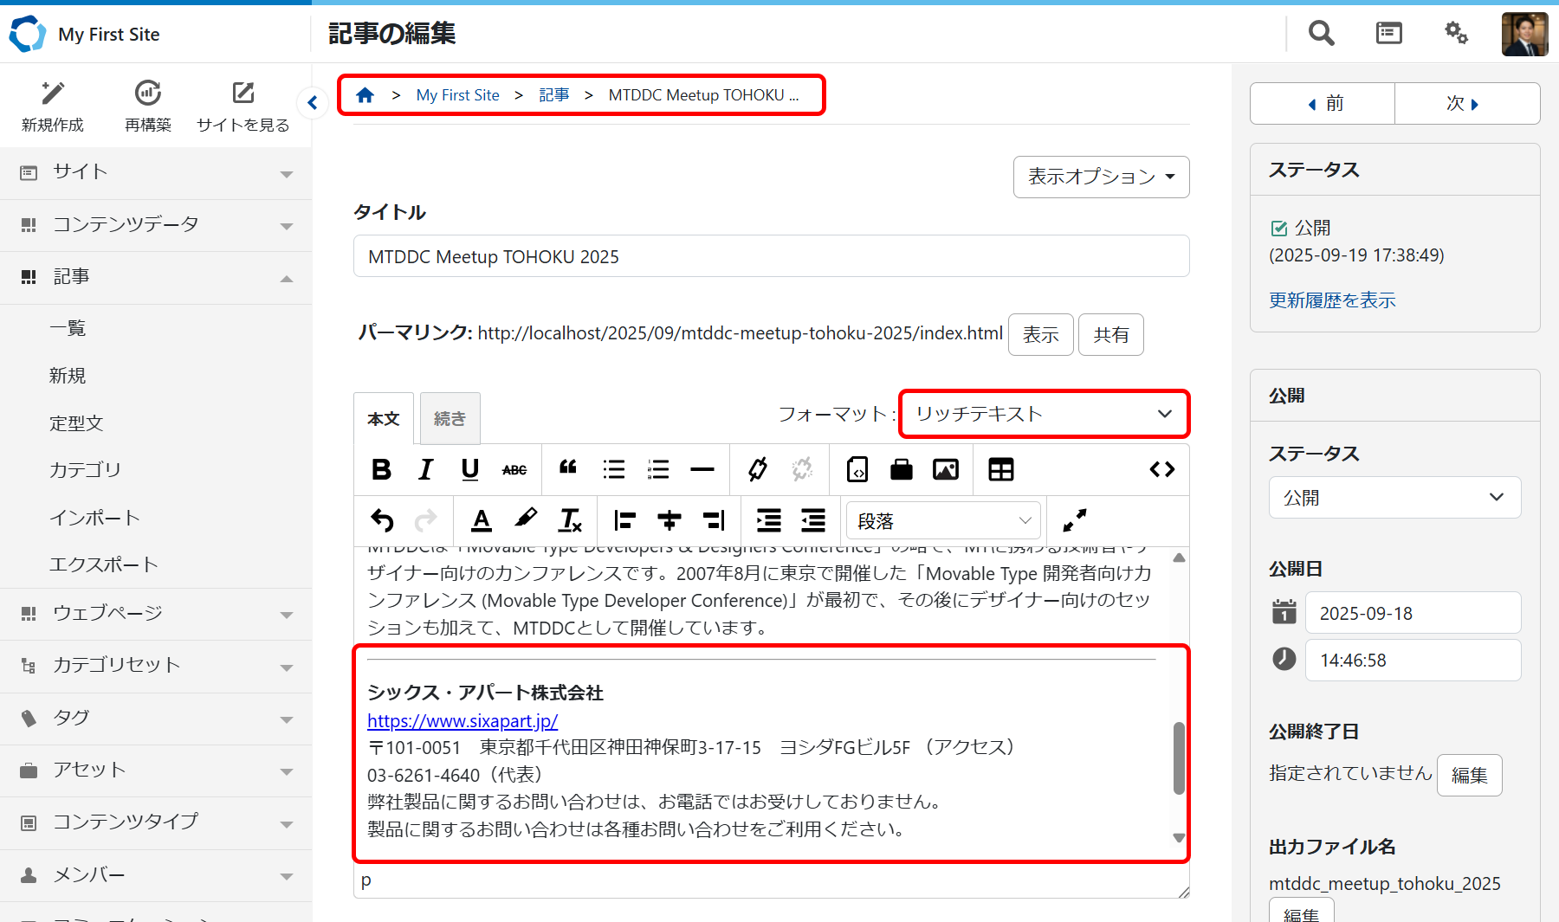Apply italic formatting to text
The image size is (1559, 922).
coord(425,469)
